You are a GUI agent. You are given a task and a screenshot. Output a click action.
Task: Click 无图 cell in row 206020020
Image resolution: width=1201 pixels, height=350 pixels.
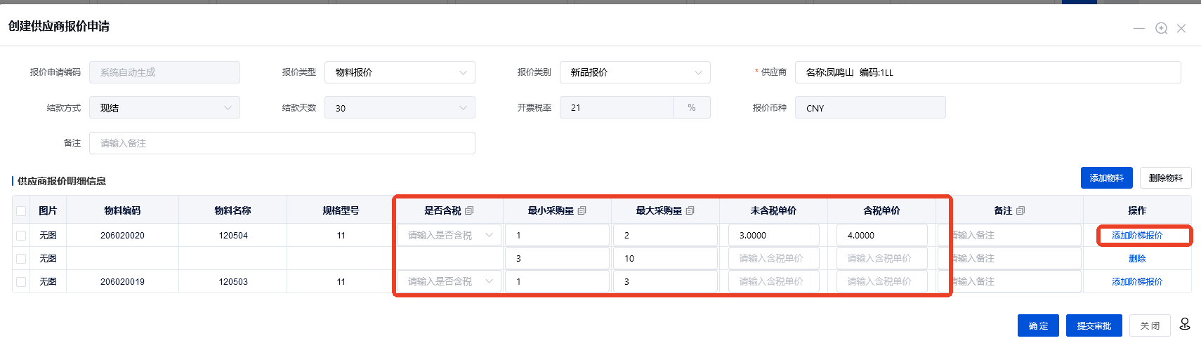[48, 236]
